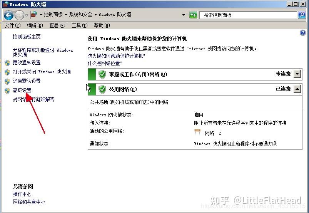Expand the dropdown arrow before 系统和安全 breadcrumb
Viewport: 309px width, 213px height.
[x=66, y=15]
